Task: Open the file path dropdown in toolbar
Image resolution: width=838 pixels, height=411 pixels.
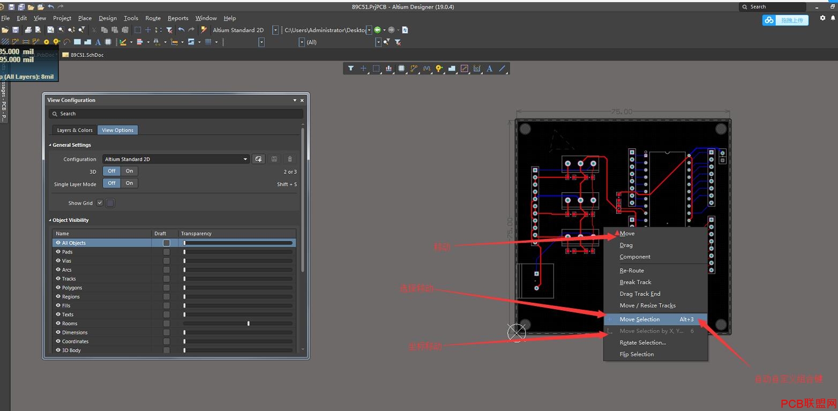Action: 369,30
